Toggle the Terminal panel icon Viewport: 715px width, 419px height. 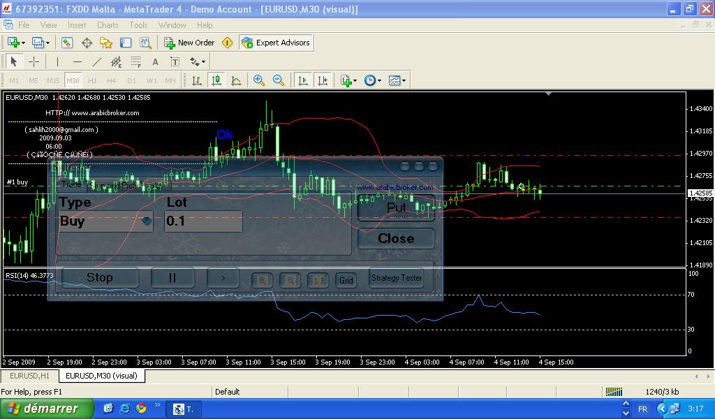click(x=126, y=43)
